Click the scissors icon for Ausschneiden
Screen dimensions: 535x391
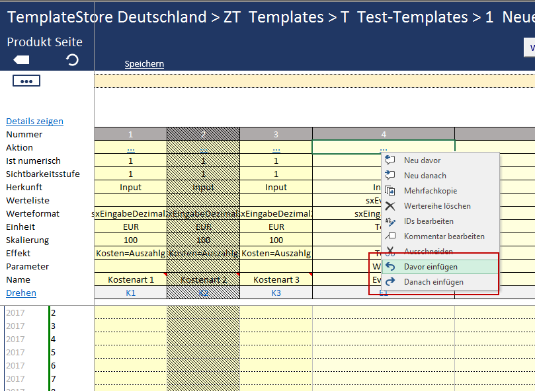[x=390, y=252]
